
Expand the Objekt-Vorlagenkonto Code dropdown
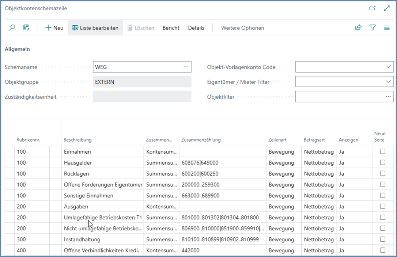(x=388, y=67)
